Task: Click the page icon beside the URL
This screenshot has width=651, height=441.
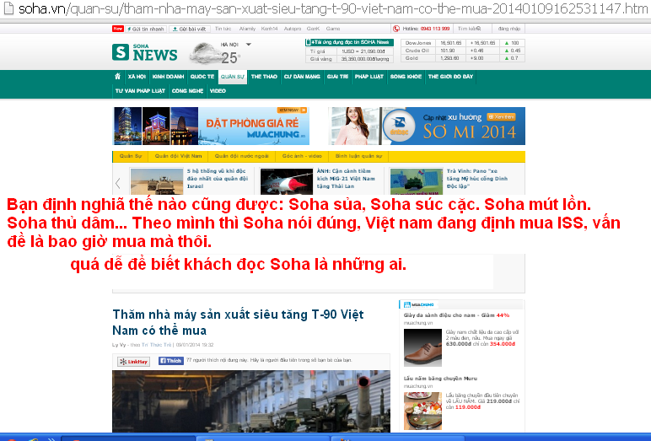Action: 8,8
